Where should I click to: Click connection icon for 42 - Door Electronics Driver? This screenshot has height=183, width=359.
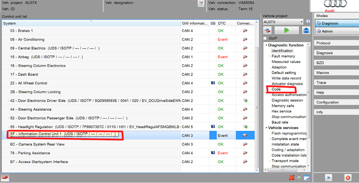[245, 101]
